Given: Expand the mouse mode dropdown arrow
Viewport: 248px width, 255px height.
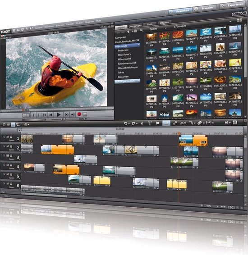Looking at the screenshot, I should tap(195, 123).
